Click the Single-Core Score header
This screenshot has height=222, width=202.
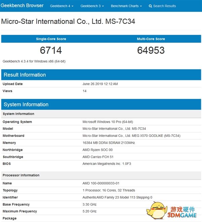coord(51,39)
